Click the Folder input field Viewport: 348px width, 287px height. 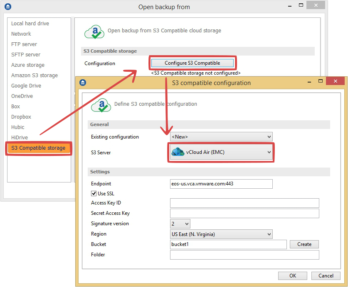[244, 255]
